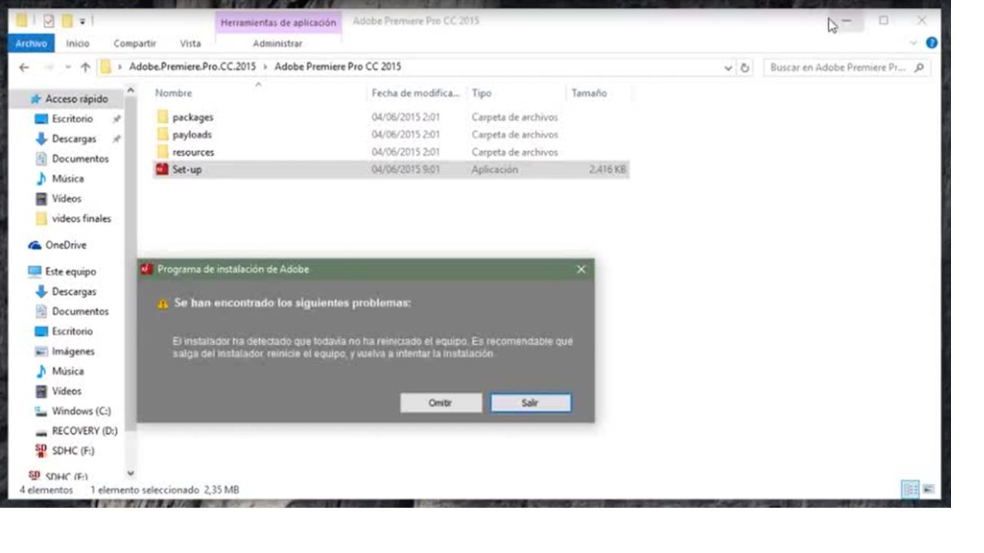The image size is (984, 553).
Task: Go up one folder level arrow
Action: click(85, 68)
